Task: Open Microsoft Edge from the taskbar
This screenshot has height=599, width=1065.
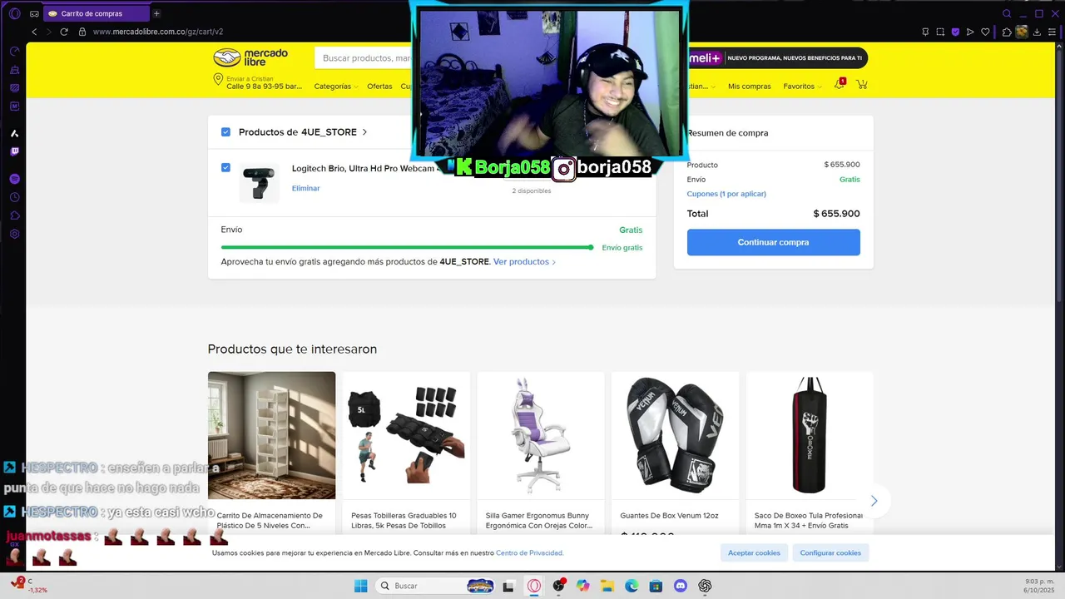Action: click(x=632, y=586)
